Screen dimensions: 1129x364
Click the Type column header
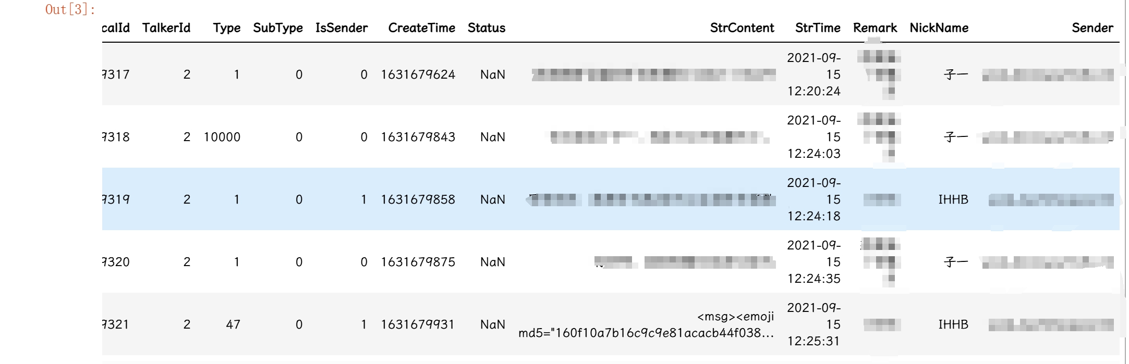pyautogui.click(x=226, y=28)
